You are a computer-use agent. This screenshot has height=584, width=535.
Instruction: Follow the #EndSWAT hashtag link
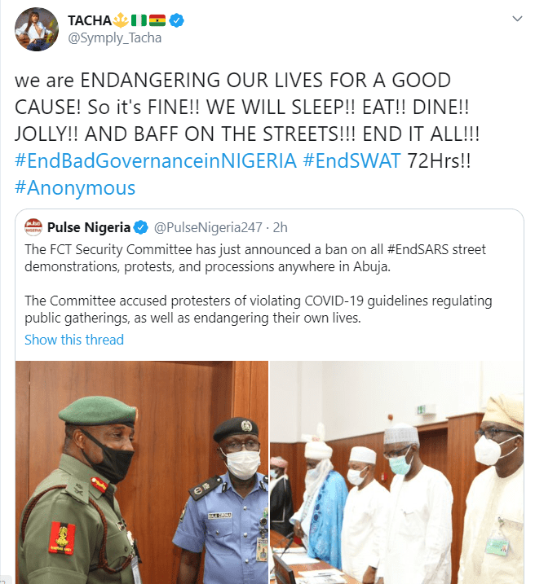click(x=351, y=160)
